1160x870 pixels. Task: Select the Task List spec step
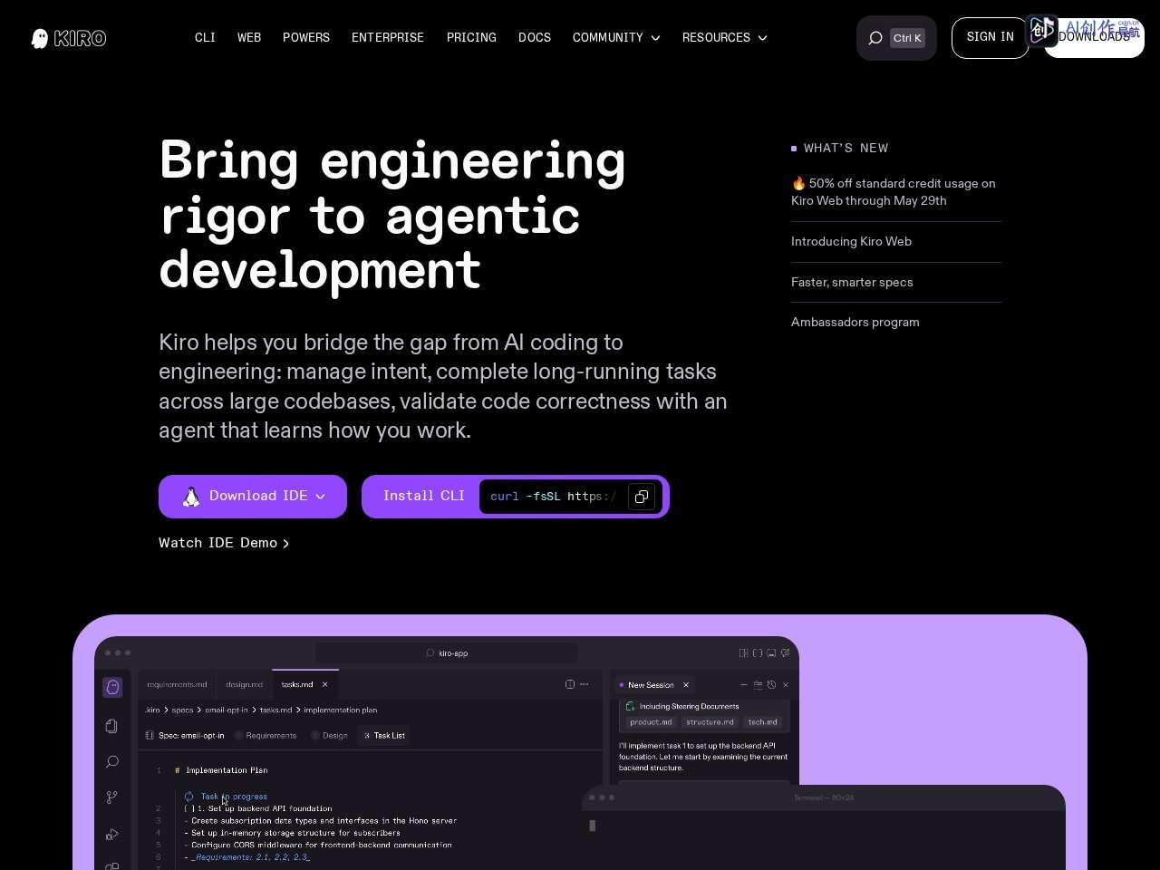pyautogui.click(x=384, y=735)
